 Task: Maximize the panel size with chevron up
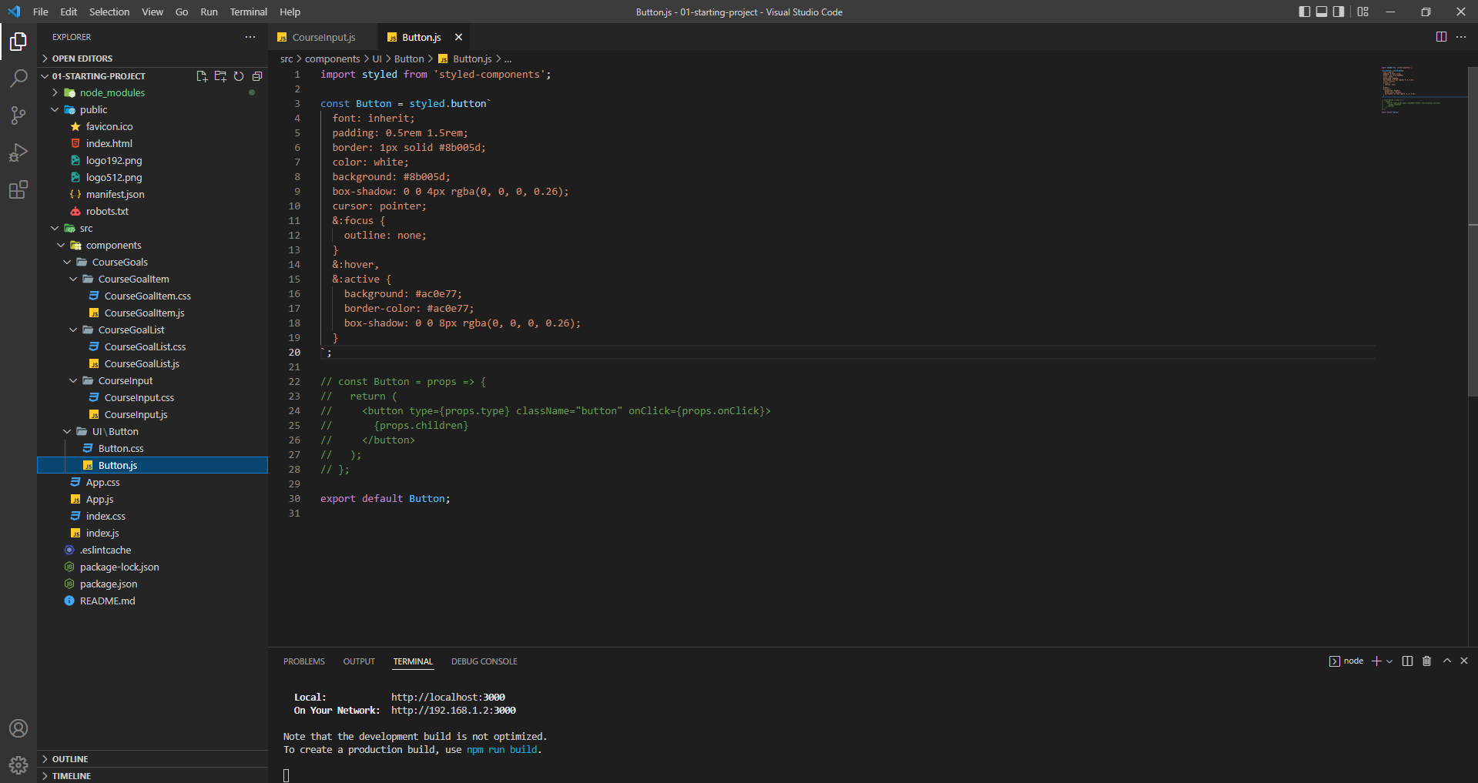click(x=1446, y=661)
